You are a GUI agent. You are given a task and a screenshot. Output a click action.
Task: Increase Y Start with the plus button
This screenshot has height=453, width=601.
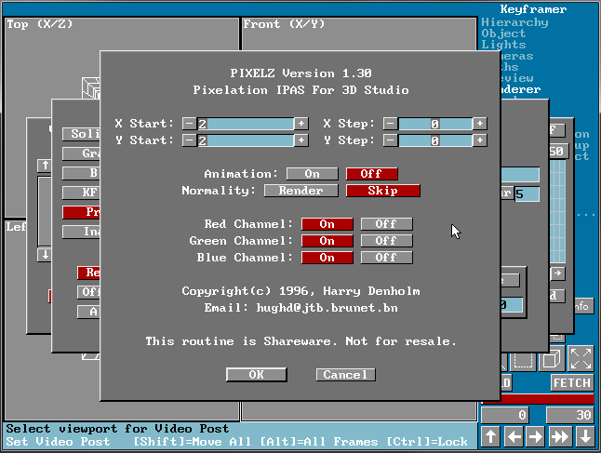coord(301,140)
